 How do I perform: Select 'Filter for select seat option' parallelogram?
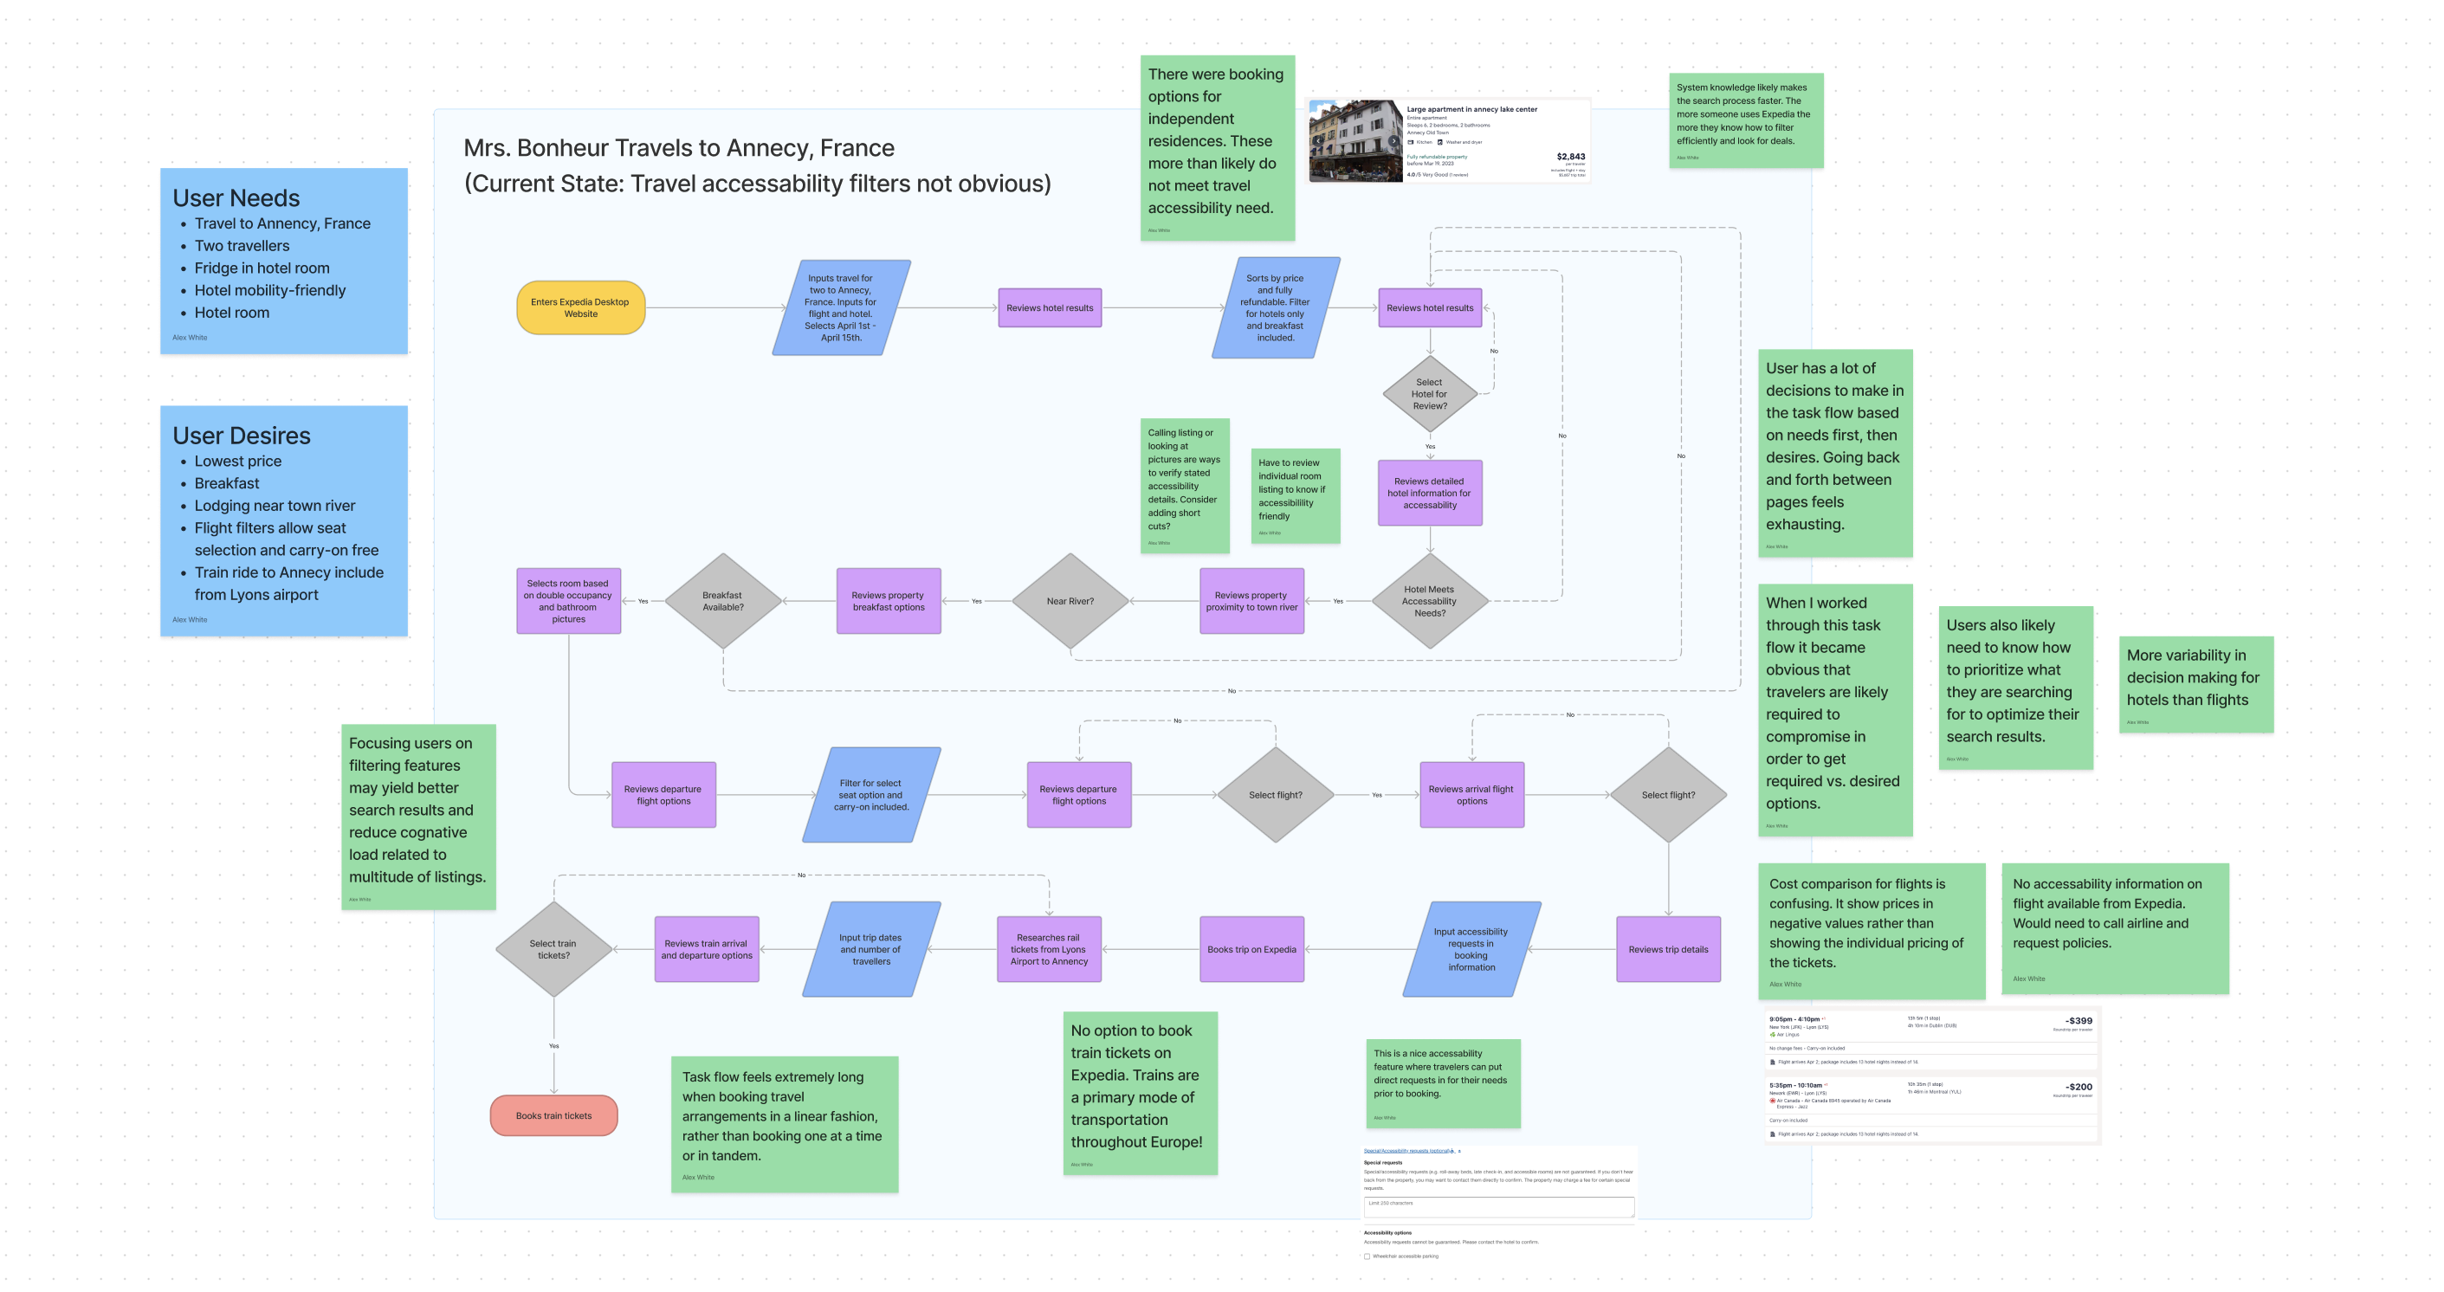point(871,795)
